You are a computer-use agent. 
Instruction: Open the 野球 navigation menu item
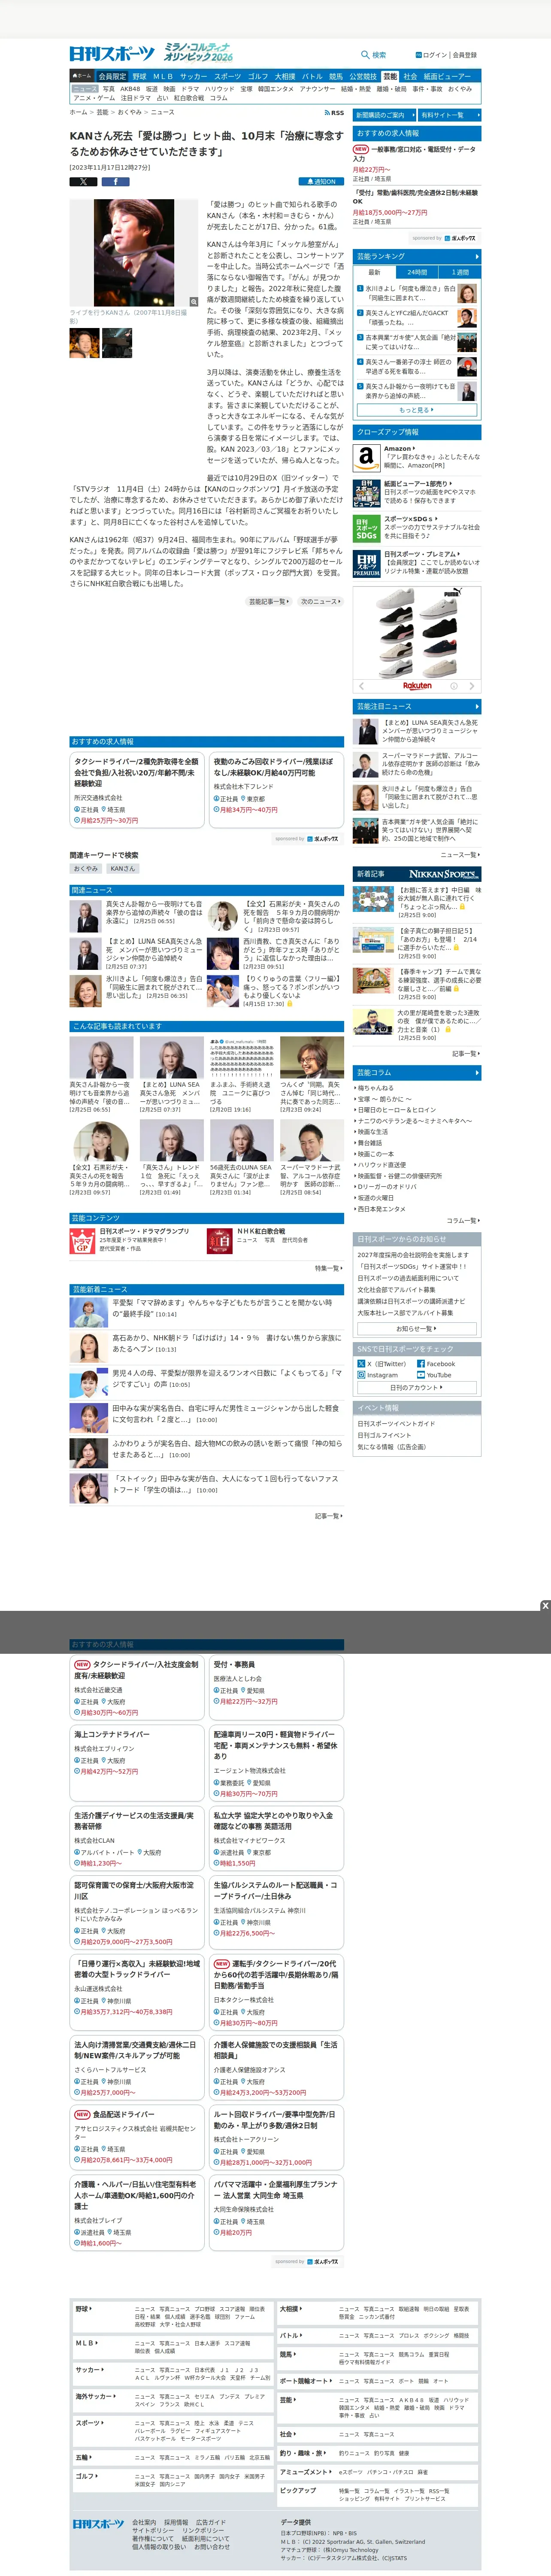click(139, 76)
